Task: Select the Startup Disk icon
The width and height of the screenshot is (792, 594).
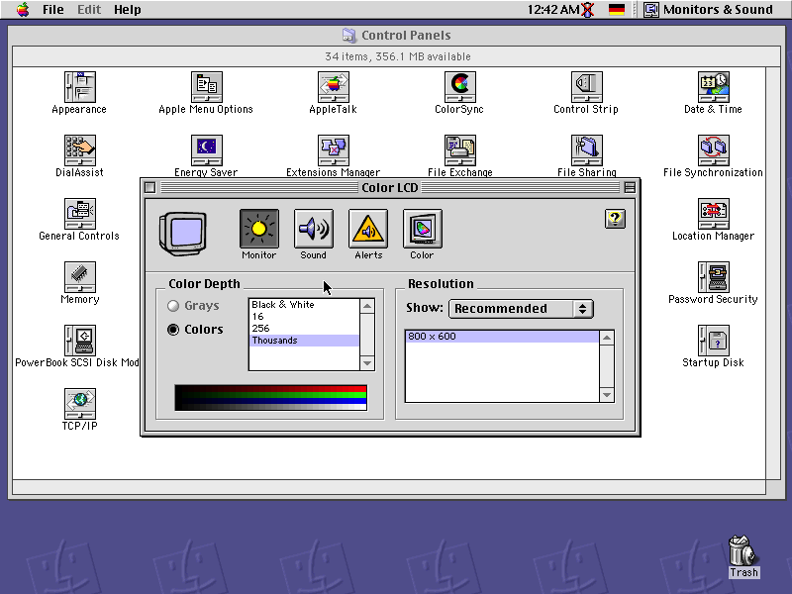Action: (713, 341)
